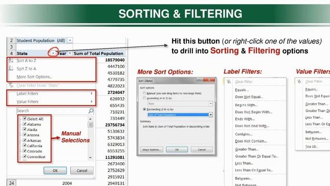The width and height of the screenshot is (330, 186).
Task: Expand the Value Filters submenu
Action: coord(52,102)
